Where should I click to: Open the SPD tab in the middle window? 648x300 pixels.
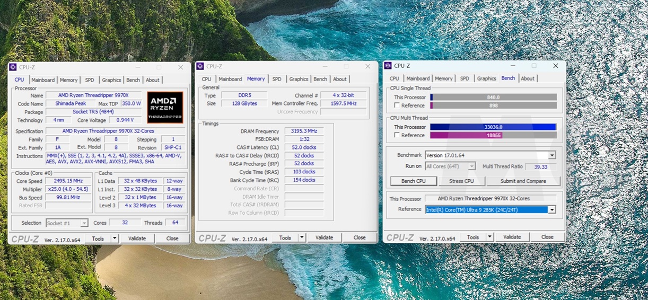click(x=277, y=79)
